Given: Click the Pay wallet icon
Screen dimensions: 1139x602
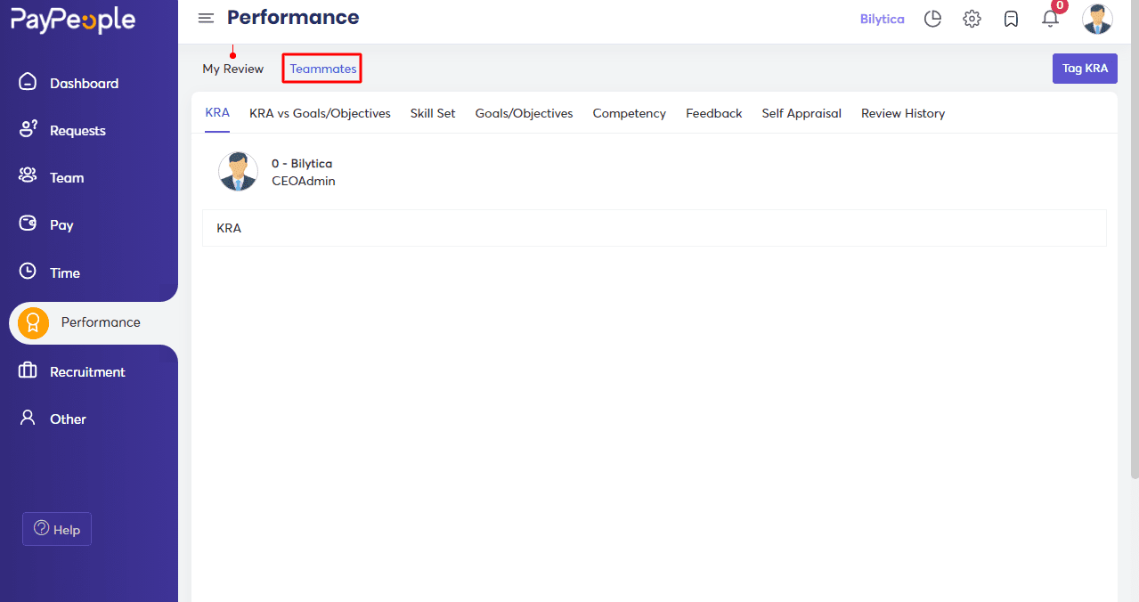Looking at the screenshot, I should [28, 224].
